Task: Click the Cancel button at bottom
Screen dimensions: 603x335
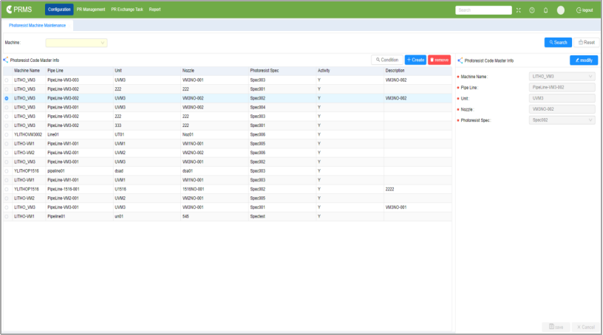Action: coord(586,327)
